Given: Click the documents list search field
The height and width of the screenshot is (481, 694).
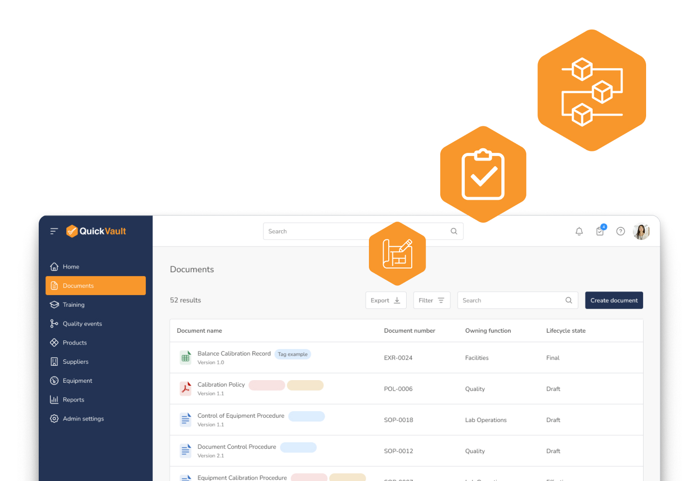Looking at the screenshot, I should [512, 301].
